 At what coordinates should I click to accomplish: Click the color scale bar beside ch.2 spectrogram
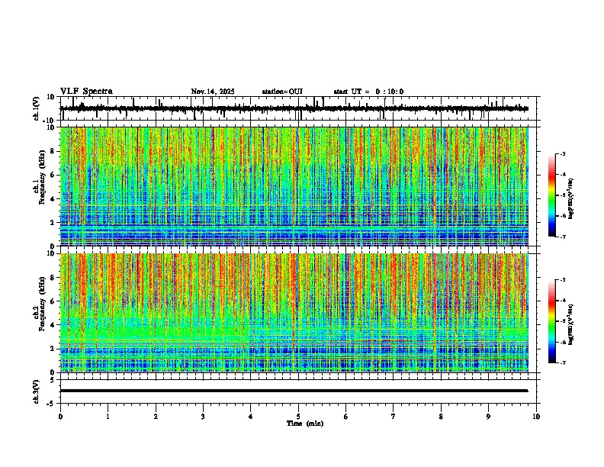pos(551,321)
